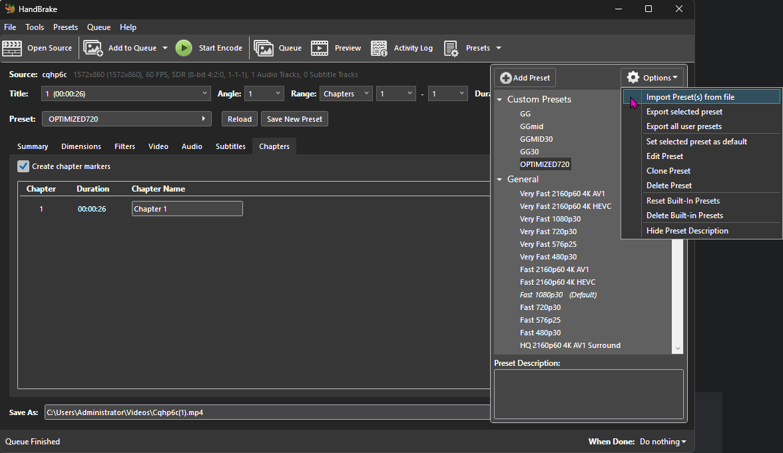This screenshot has width=783, height=453.
Task: Select the GGmid custom preset
Action: (531, 126)
